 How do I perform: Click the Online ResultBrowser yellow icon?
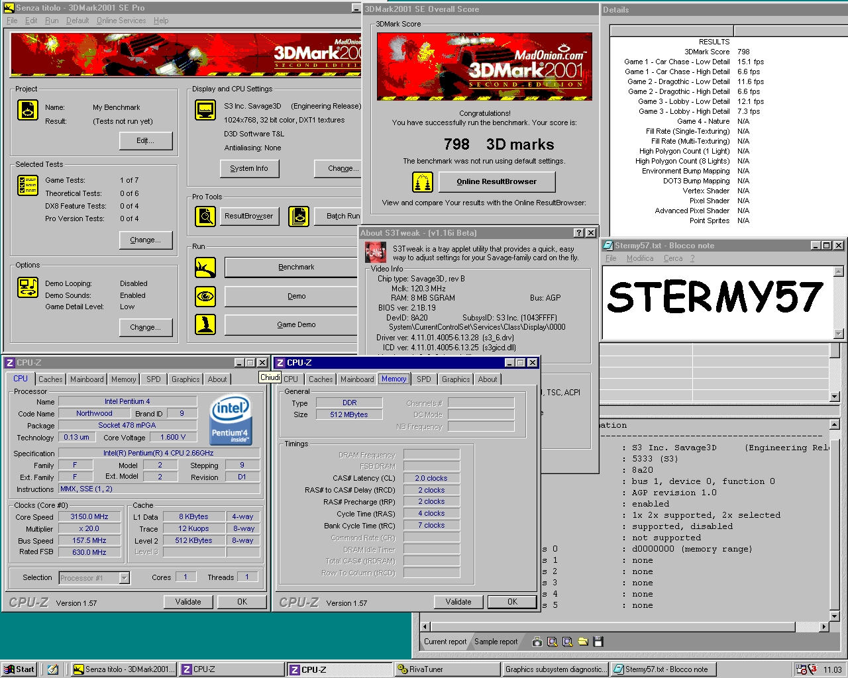[x=423, y=181]
